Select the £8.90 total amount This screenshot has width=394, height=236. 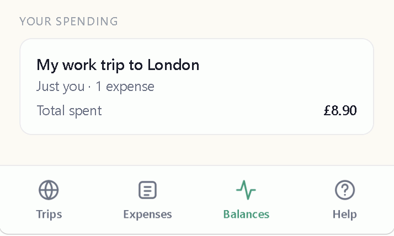click(340, 110)
